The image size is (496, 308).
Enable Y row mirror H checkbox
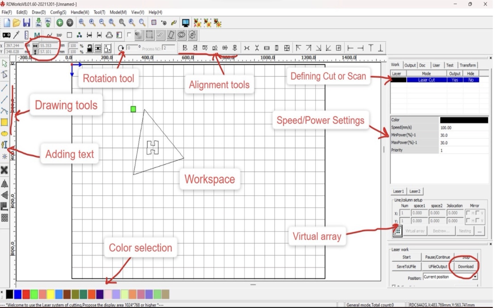point(468,220)
